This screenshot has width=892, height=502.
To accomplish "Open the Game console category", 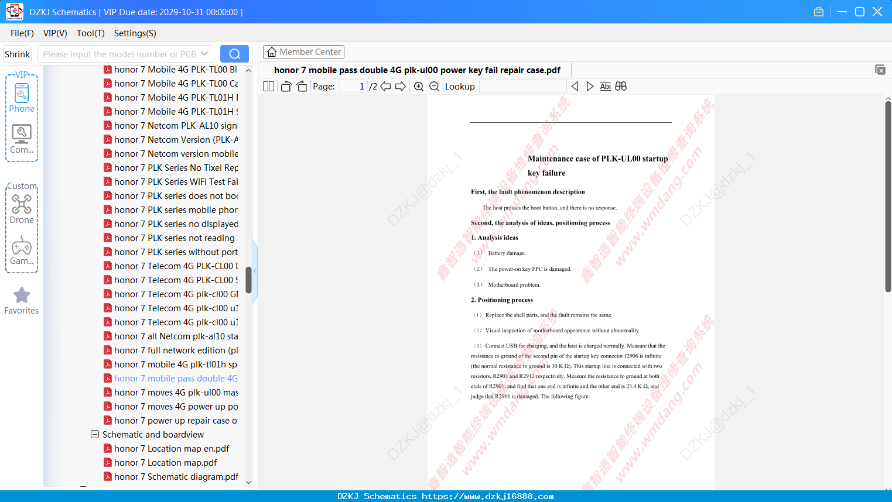I will click(22, 250).
